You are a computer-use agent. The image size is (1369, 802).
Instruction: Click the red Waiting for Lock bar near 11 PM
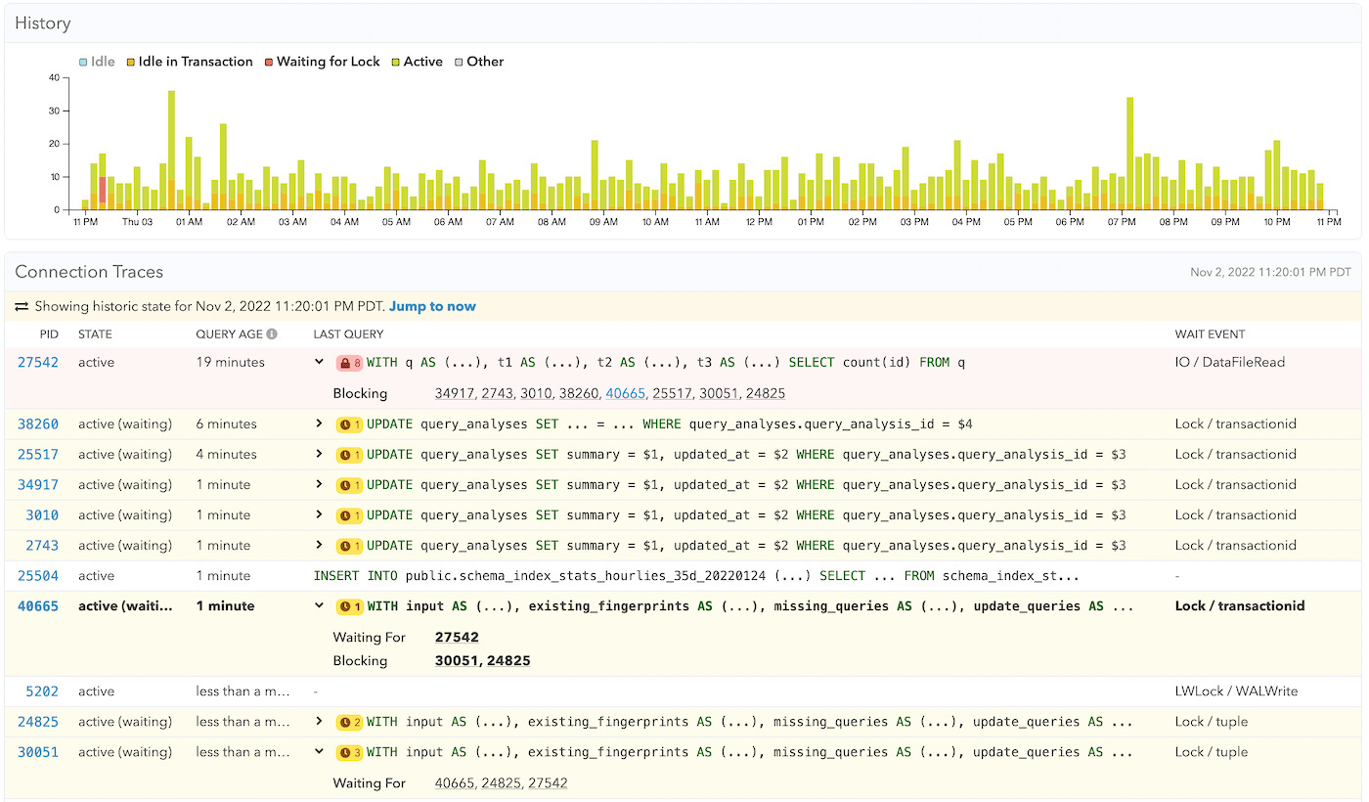102,190
